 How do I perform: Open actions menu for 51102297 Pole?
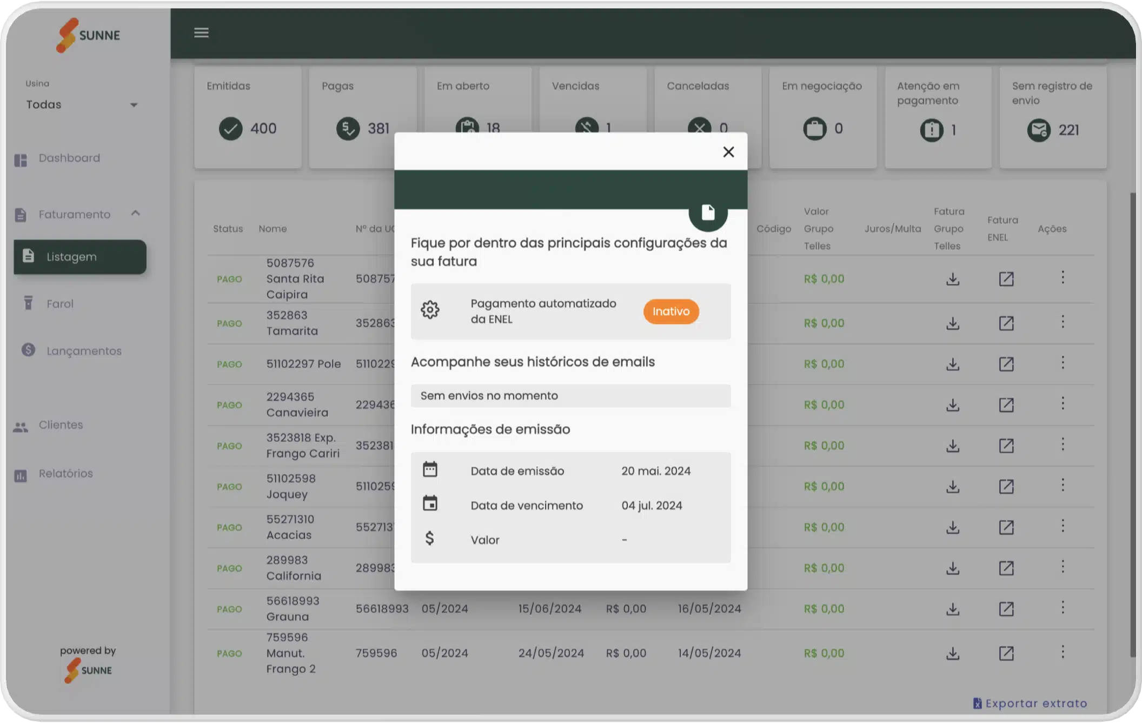1063,363
